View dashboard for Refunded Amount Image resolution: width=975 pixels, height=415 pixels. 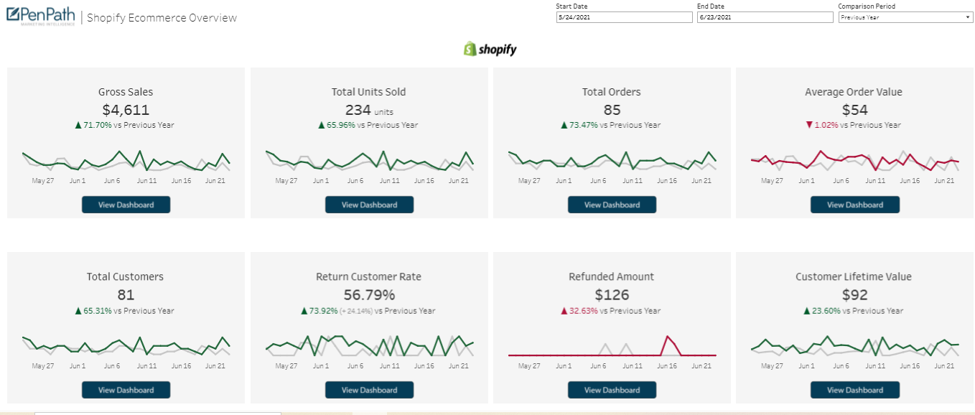tap(612, 390)
